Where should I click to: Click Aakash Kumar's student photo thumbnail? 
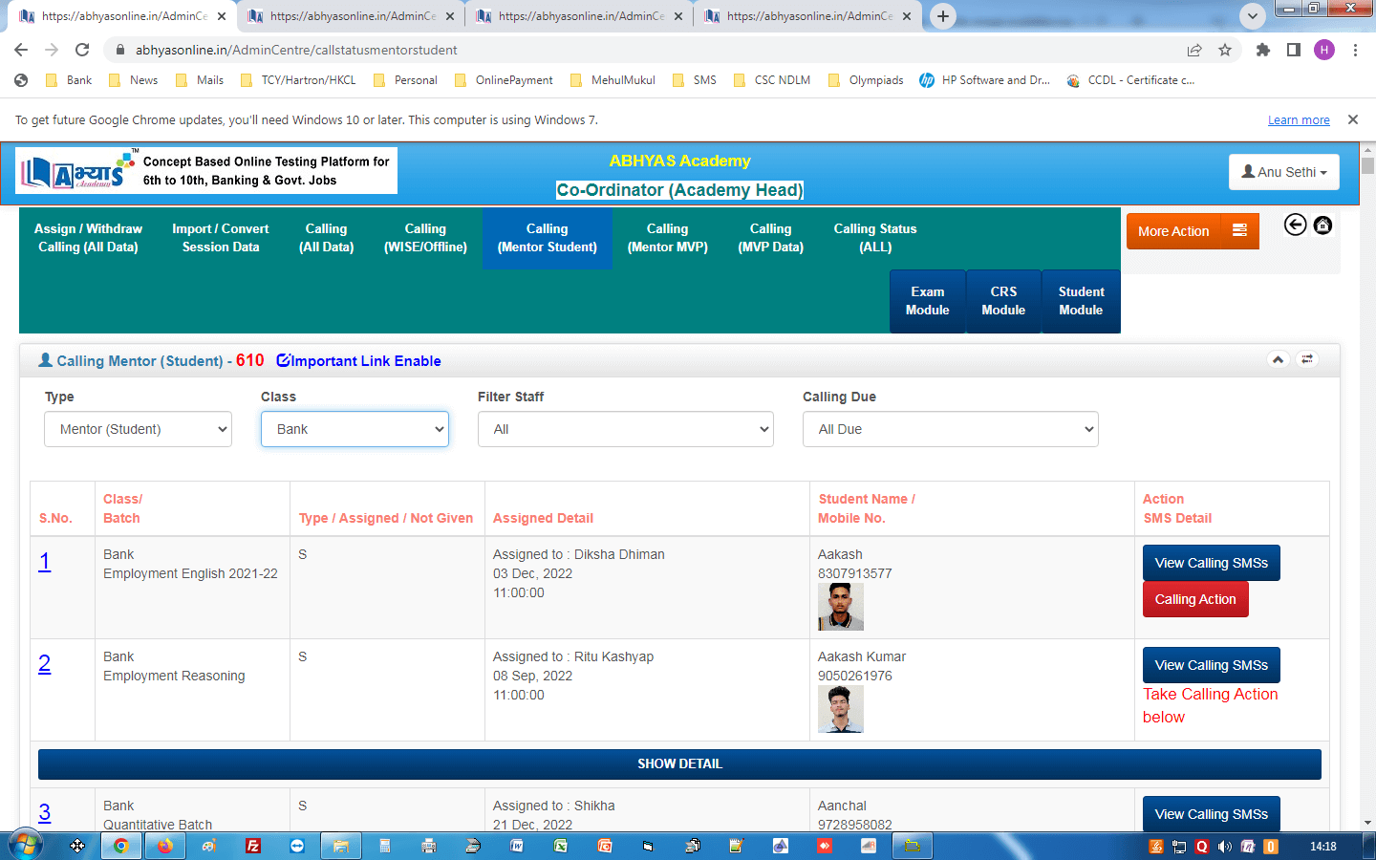pos(840,709)
